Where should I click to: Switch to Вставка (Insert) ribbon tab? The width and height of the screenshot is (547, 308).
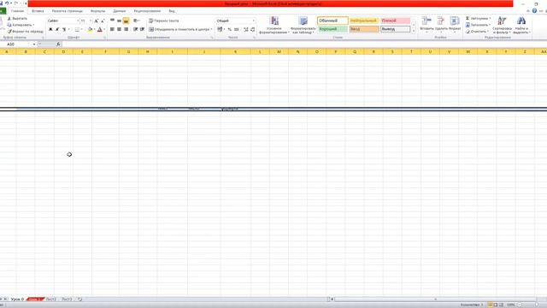pos(38,11)
